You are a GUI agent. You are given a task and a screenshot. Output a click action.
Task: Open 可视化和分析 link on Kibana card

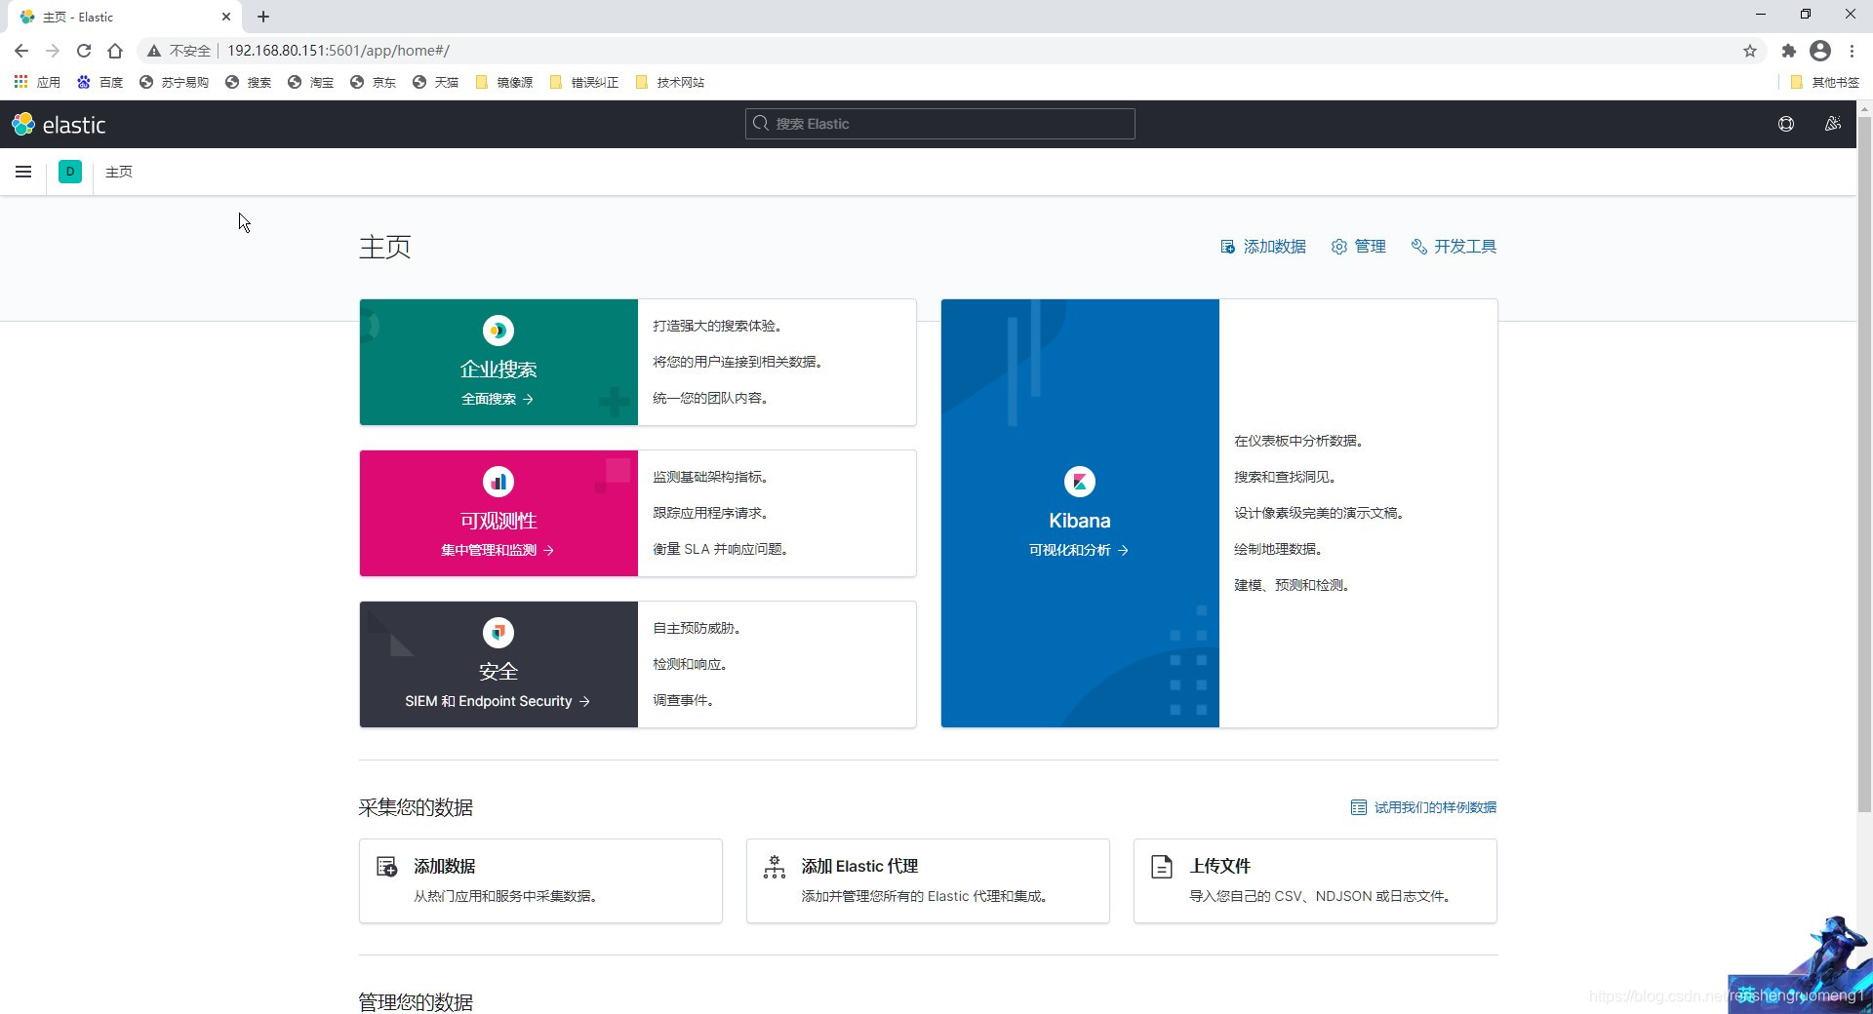click(1079, 550)
